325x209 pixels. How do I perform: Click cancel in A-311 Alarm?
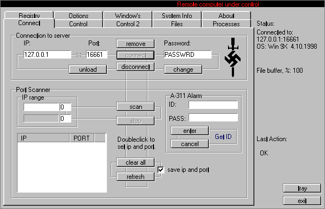click(x=190, y=144)
